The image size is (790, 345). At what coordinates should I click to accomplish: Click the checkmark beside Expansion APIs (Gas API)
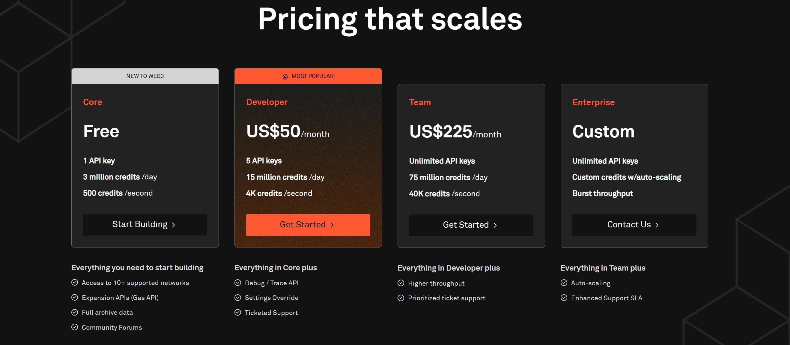[x=75, y=297]
